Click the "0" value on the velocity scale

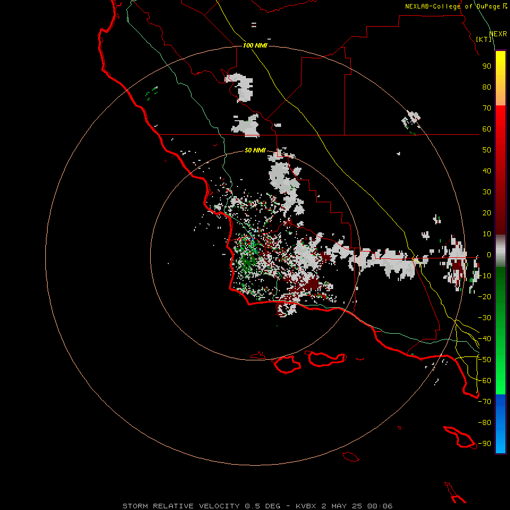(x=489, y=255)
